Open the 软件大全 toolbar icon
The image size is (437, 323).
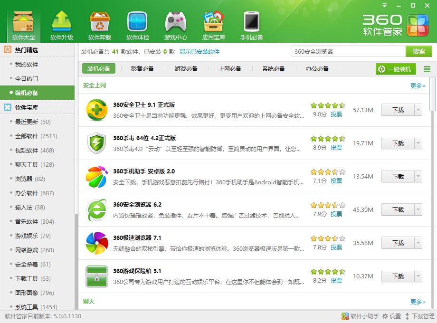point(24,26)
